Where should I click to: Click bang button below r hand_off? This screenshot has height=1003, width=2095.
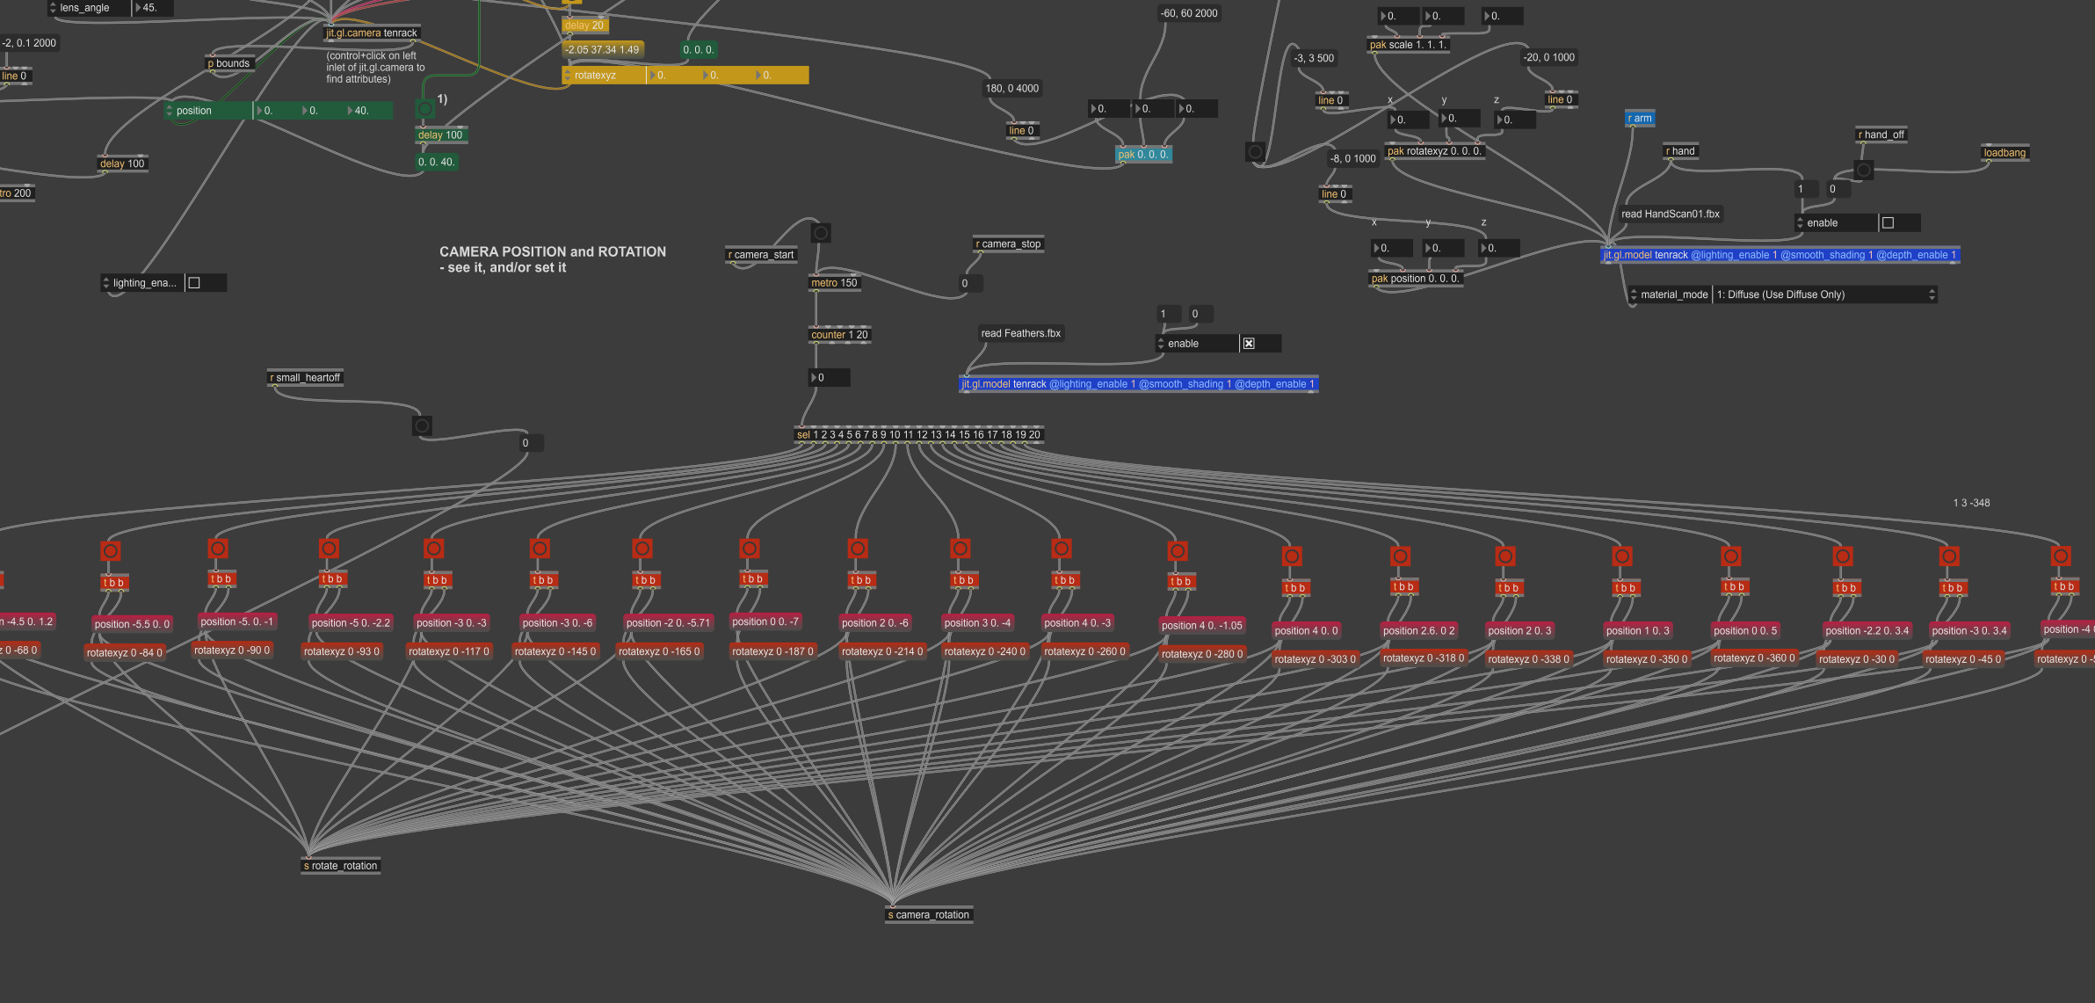(x=1863, y=170)
